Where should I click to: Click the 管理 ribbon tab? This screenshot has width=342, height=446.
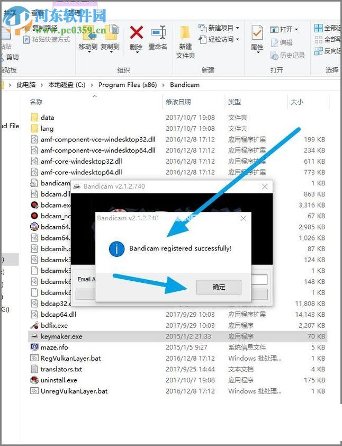tap(75, 12)
